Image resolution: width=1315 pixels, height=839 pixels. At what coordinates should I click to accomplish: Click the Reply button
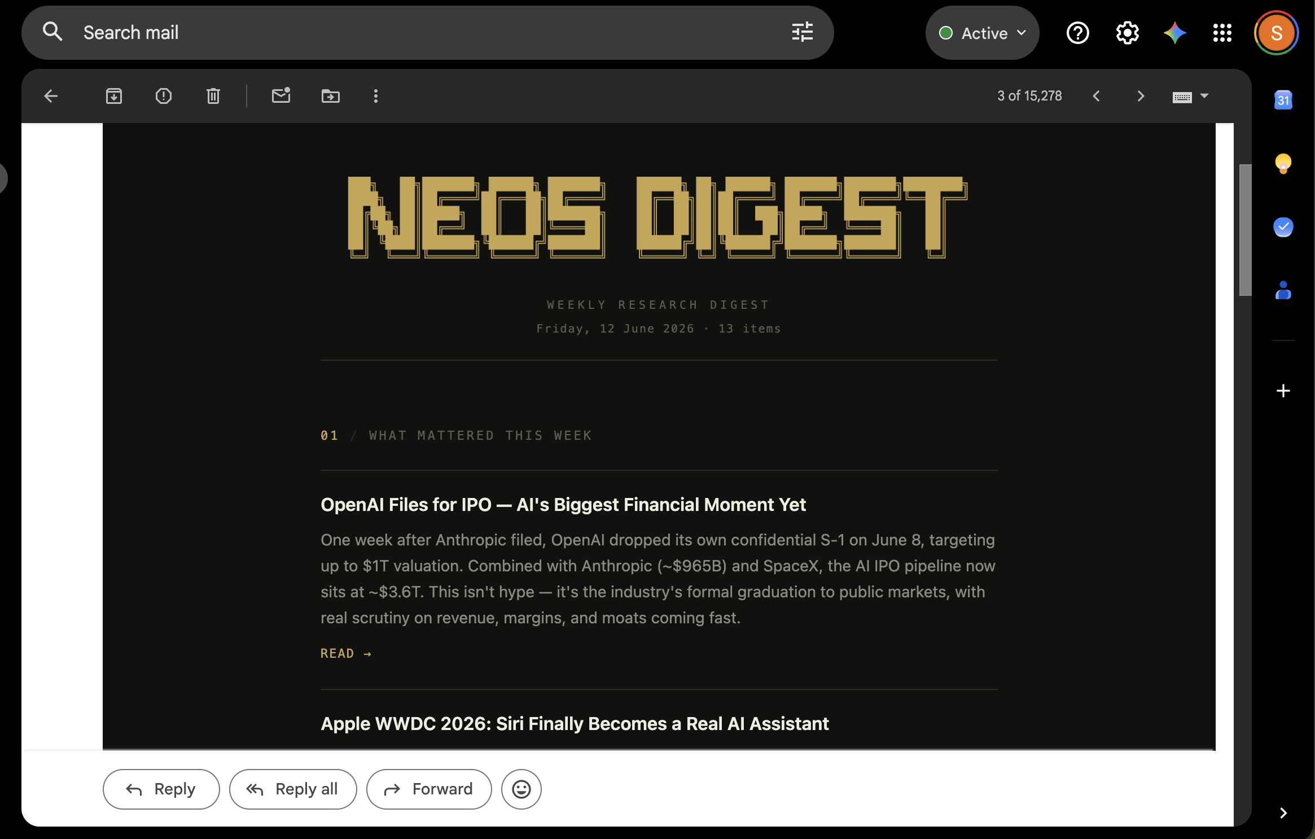click(x=161, y=789)
